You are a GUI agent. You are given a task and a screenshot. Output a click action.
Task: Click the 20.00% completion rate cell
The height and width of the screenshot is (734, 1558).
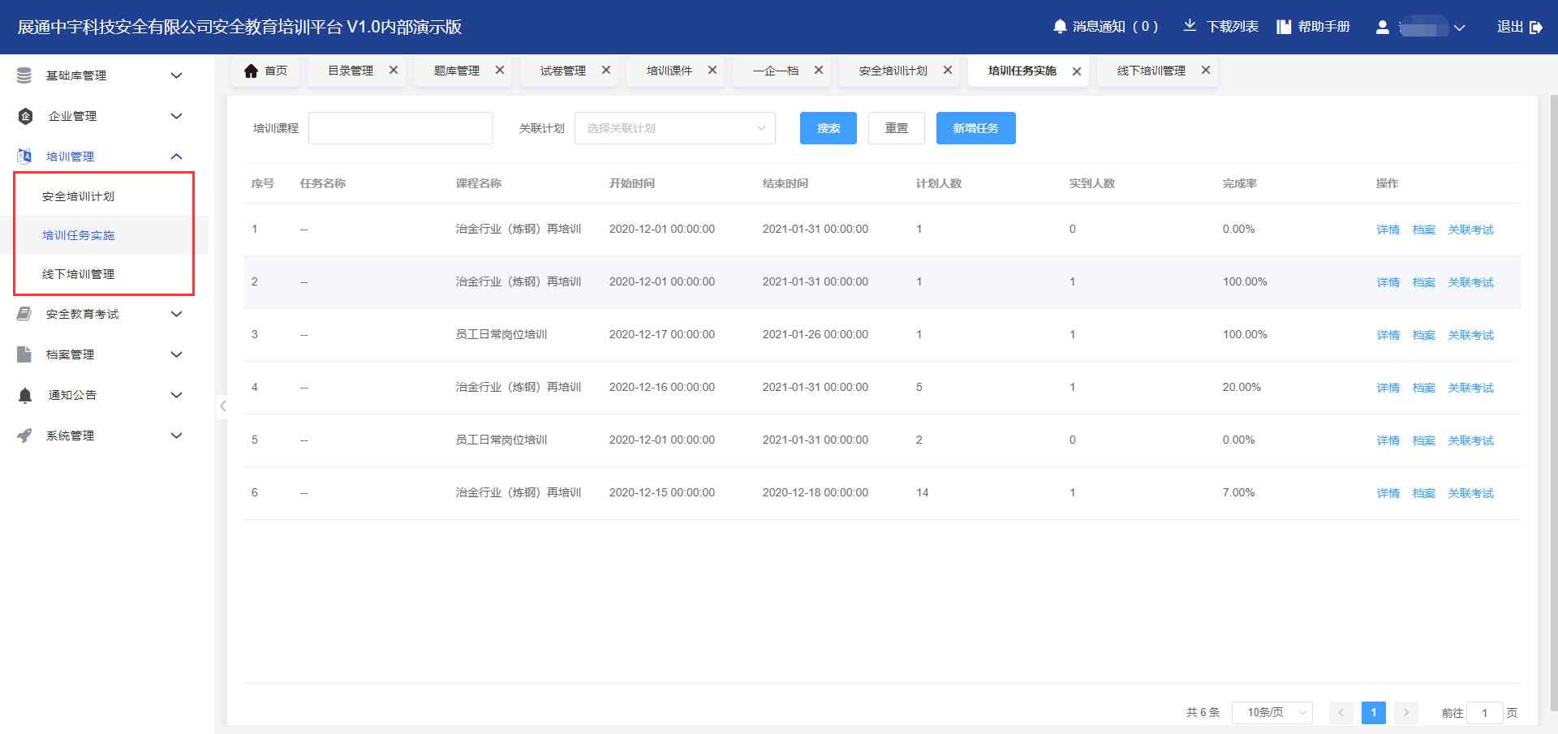[1242, 387]
